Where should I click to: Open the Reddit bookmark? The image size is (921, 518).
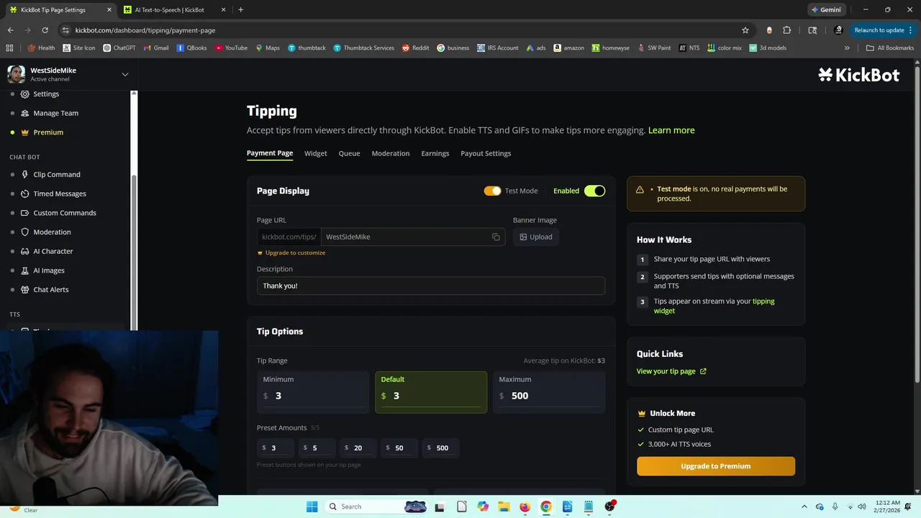point(416,48)
